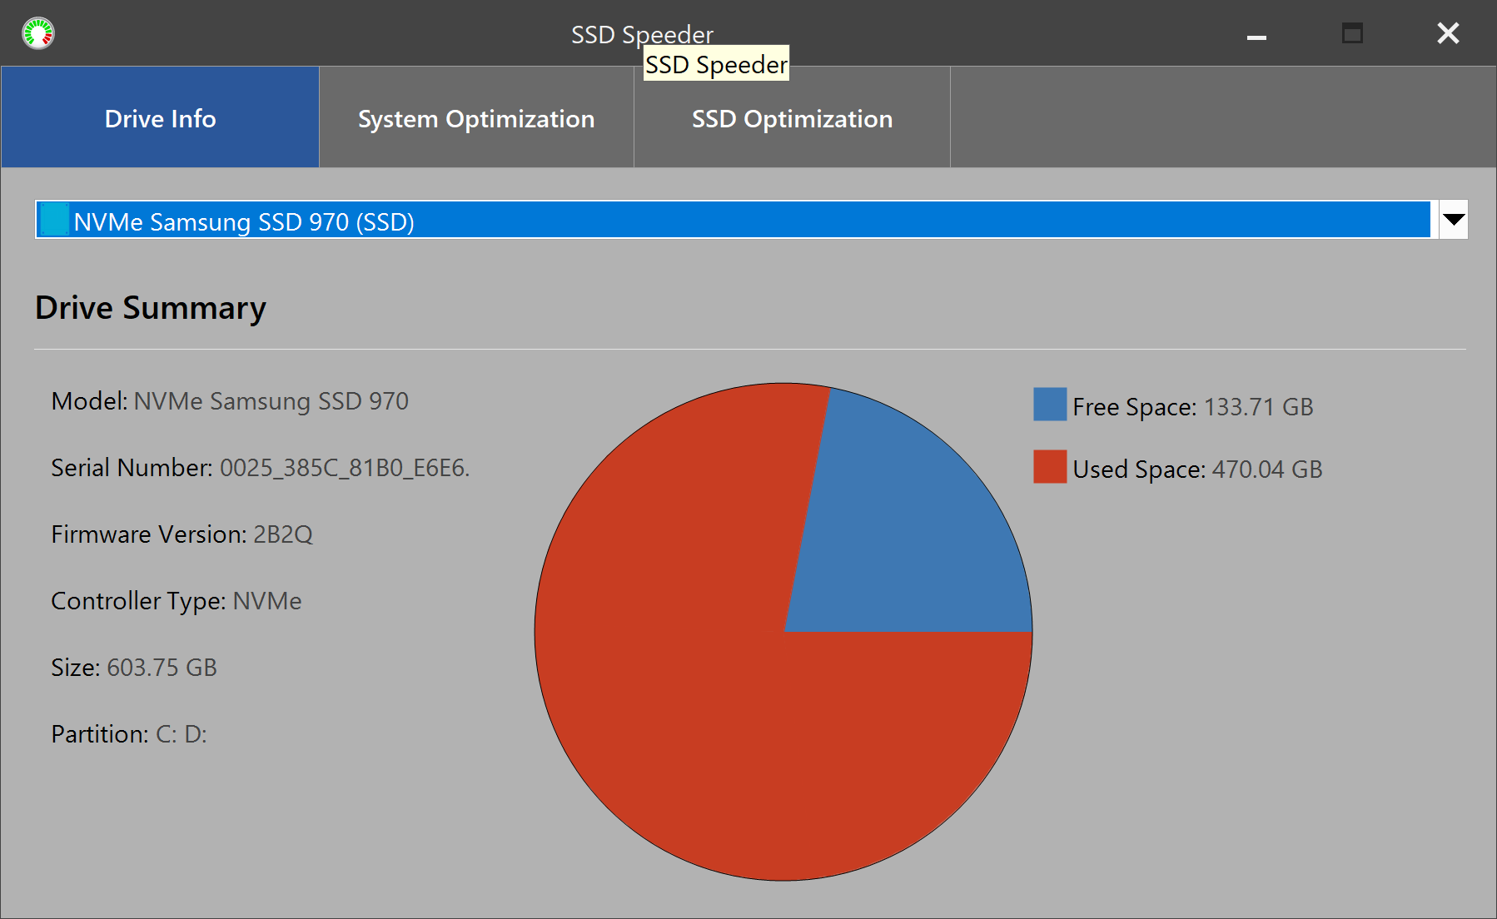Switch to the Drive Info tab
Screen dimensions: 1497x919
coord(160,117)
